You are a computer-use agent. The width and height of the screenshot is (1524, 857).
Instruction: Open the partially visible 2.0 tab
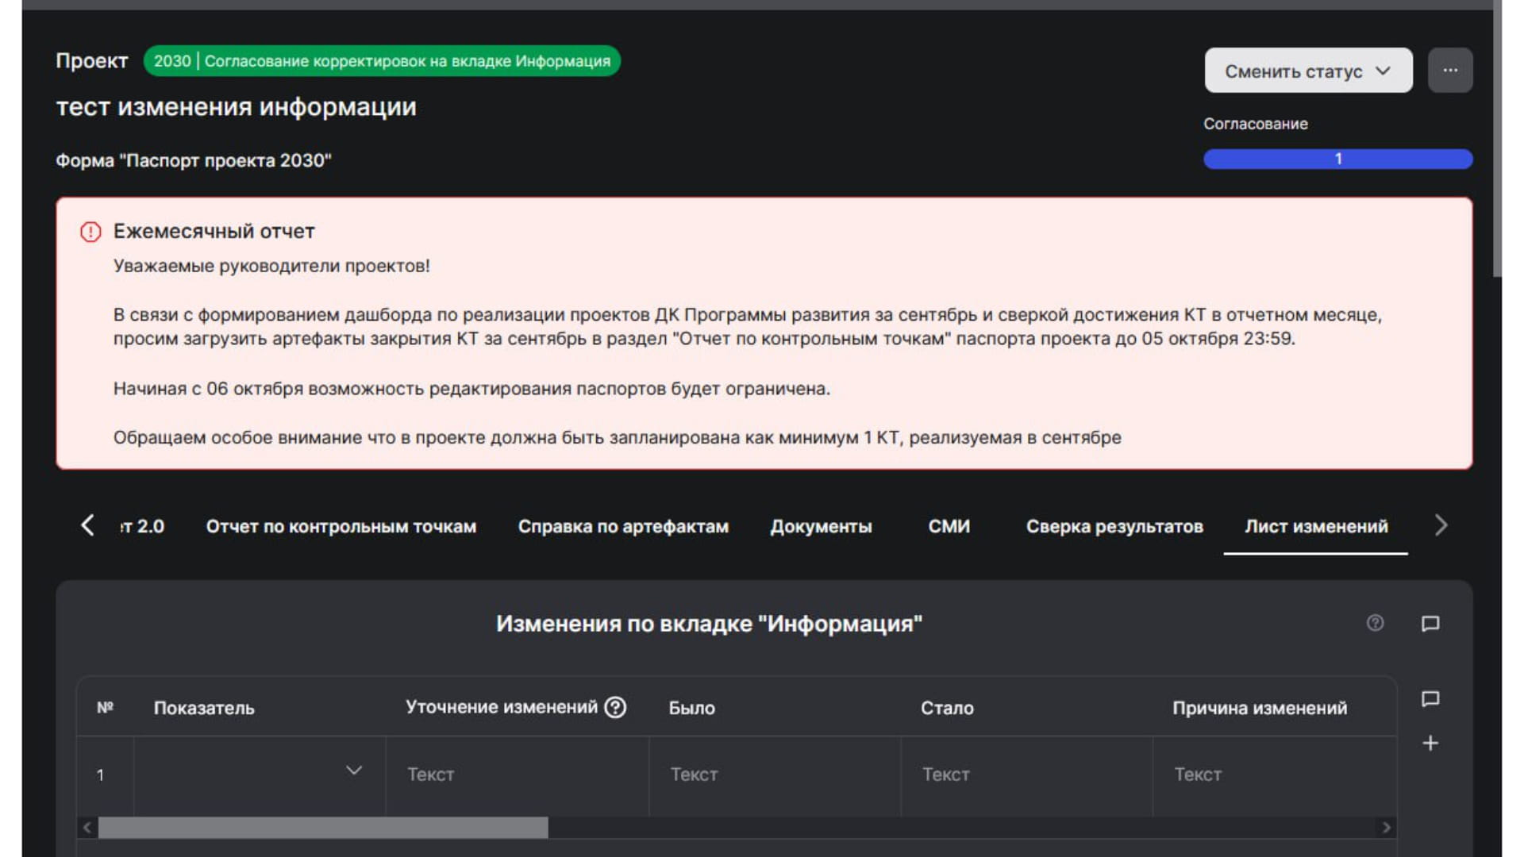click(x=143, y=527)
